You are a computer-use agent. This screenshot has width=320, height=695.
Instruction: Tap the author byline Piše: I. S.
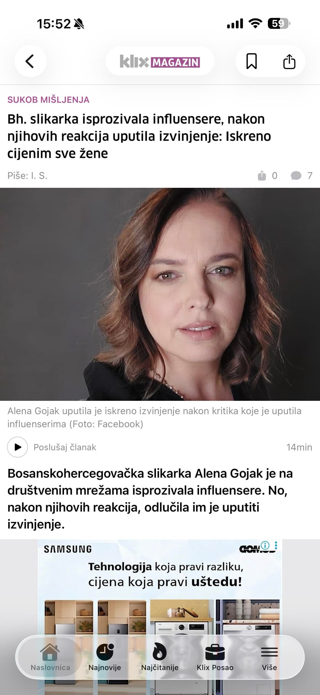tap(27, 176)
